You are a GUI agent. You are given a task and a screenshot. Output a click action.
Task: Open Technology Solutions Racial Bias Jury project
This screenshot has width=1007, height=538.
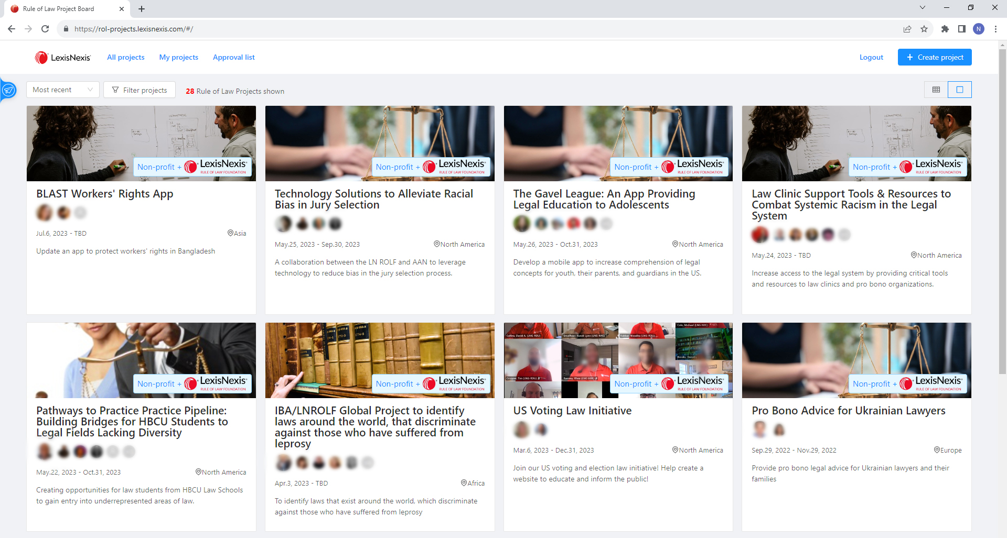point(374,200)
